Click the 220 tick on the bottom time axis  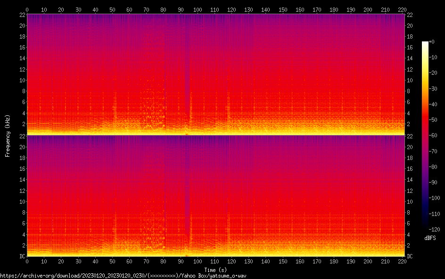(x=402, y=262)
